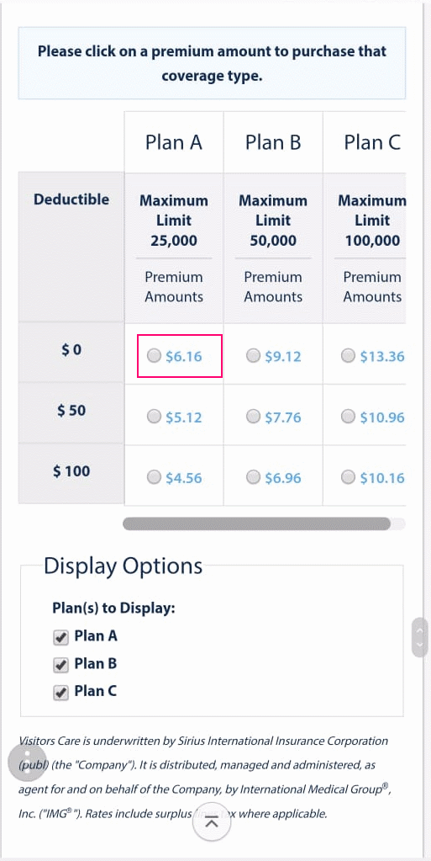Click the $6.16 premium amount link

(x=184, y=357)
